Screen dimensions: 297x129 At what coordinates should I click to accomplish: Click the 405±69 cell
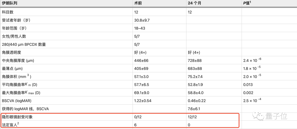point(141,69)
